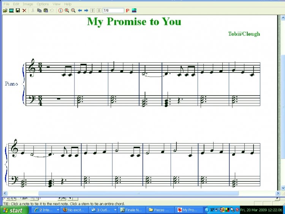Click the copy icon in toolbar
Screen dimensions: 285x214
pos(39,11)
